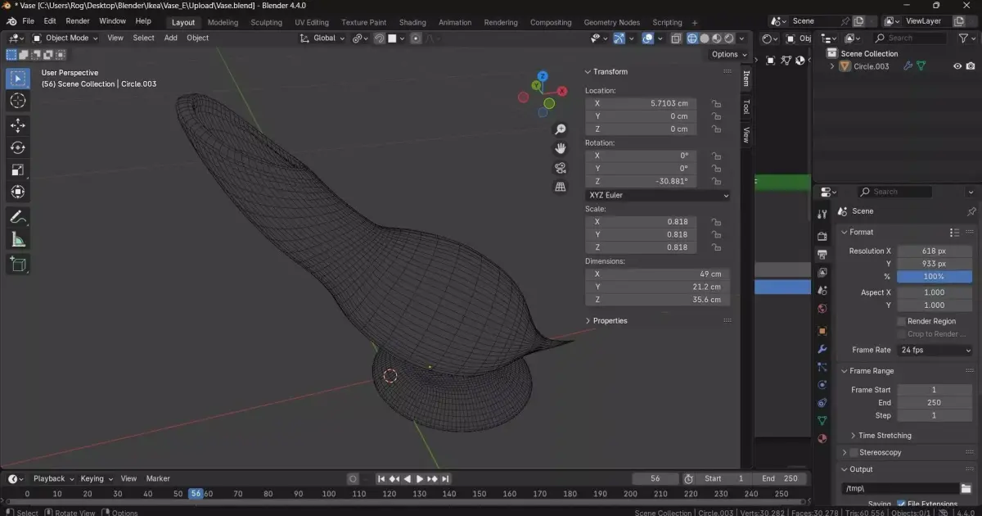The image size is (982, 516).
Task: Click the Options button in viewport
Action: tap(728, 54)
